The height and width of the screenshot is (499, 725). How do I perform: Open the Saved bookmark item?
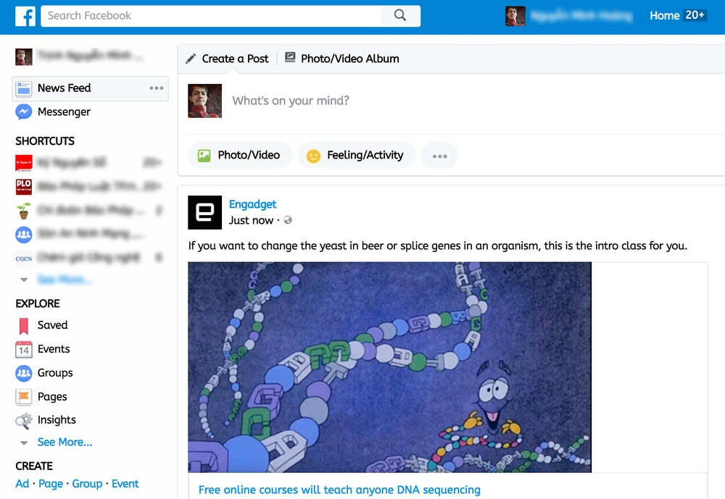[x=52, y=325]
